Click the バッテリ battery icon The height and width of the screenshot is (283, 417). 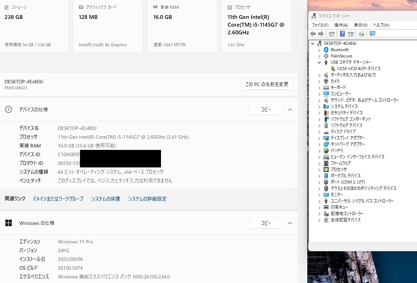326,151
